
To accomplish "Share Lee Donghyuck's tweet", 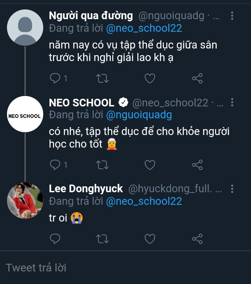I will [x=197, y=239].
